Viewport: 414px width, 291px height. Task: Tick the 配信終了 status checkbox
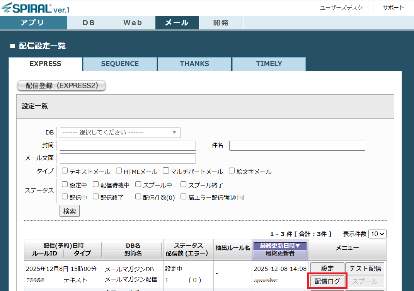(96, 197)
